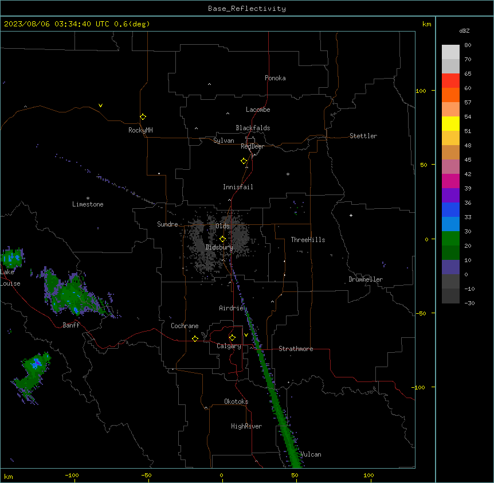Click the yellow diamond marker below Cochrane

[195, 338]
